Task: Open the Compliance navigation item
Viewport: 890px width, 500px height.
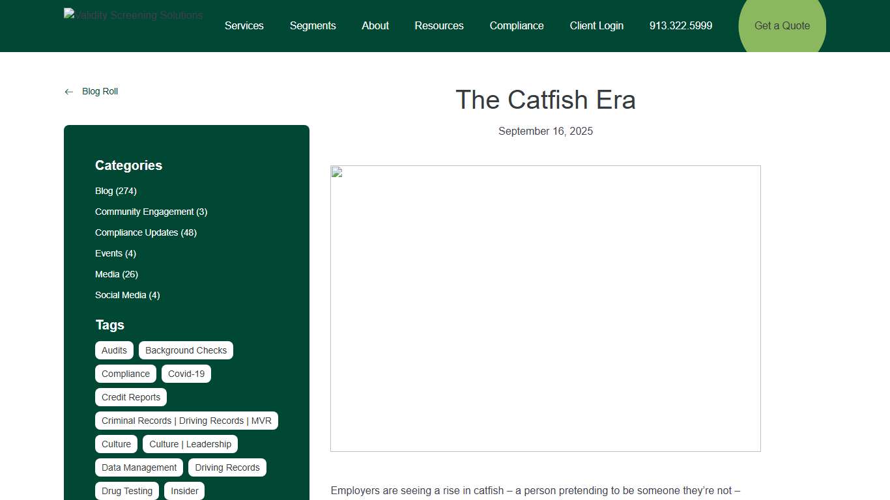Action: point(516,26)
